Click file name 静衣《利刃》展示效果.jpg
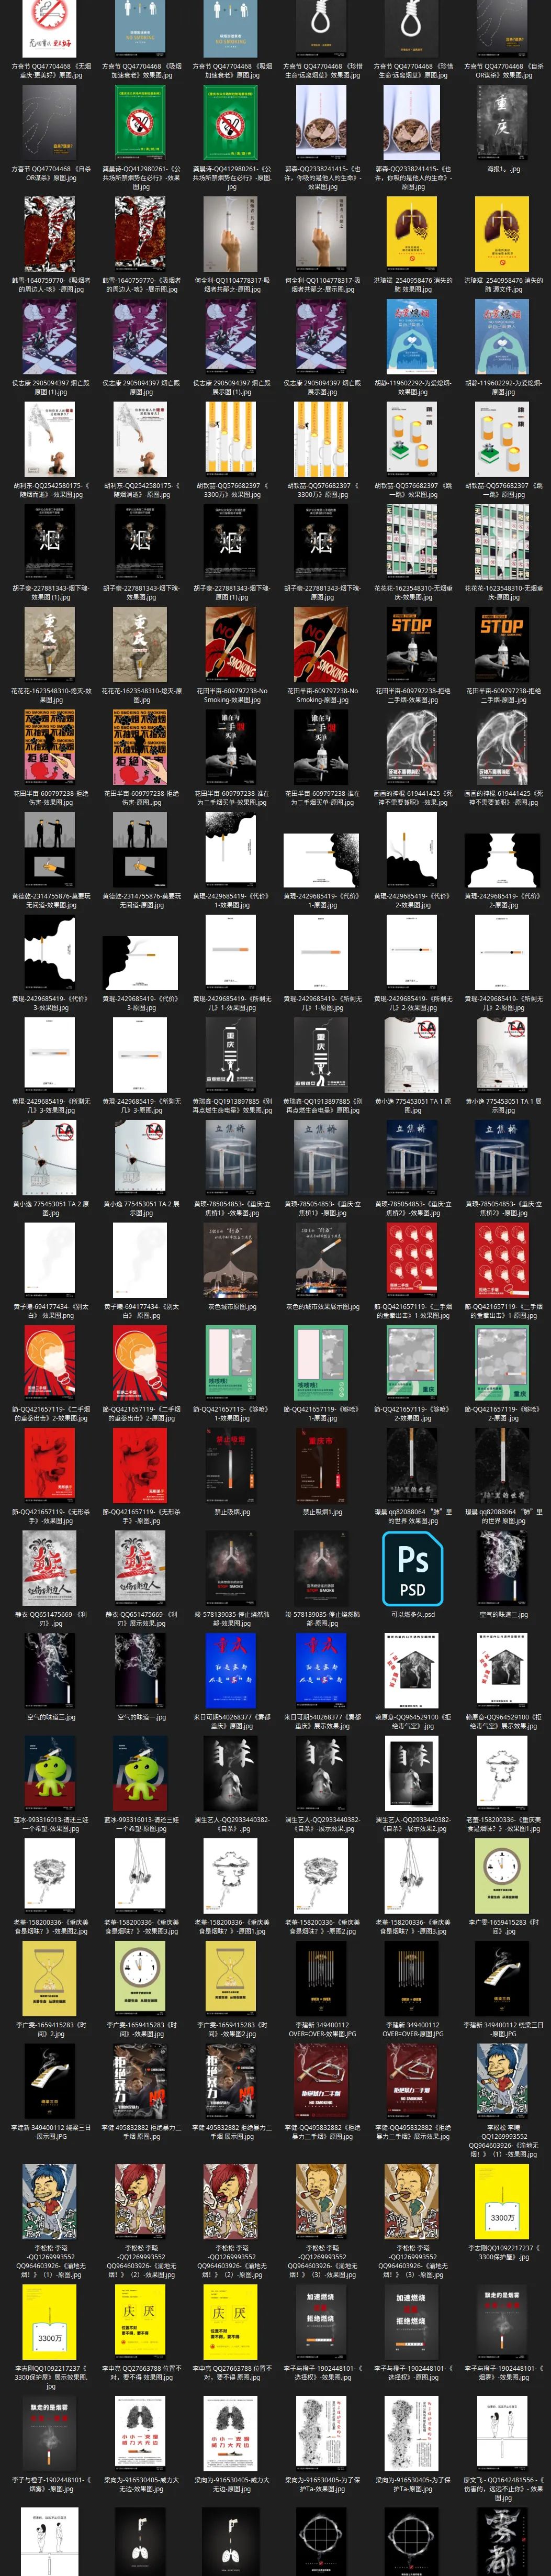551x2576 pixels. pyautogui.click(x=141, y=1619)
